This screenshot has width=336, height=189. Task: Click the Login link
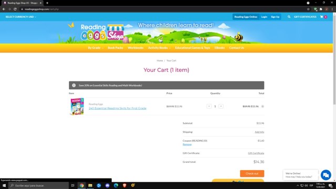pyautogui.click(x=264, y=17)
